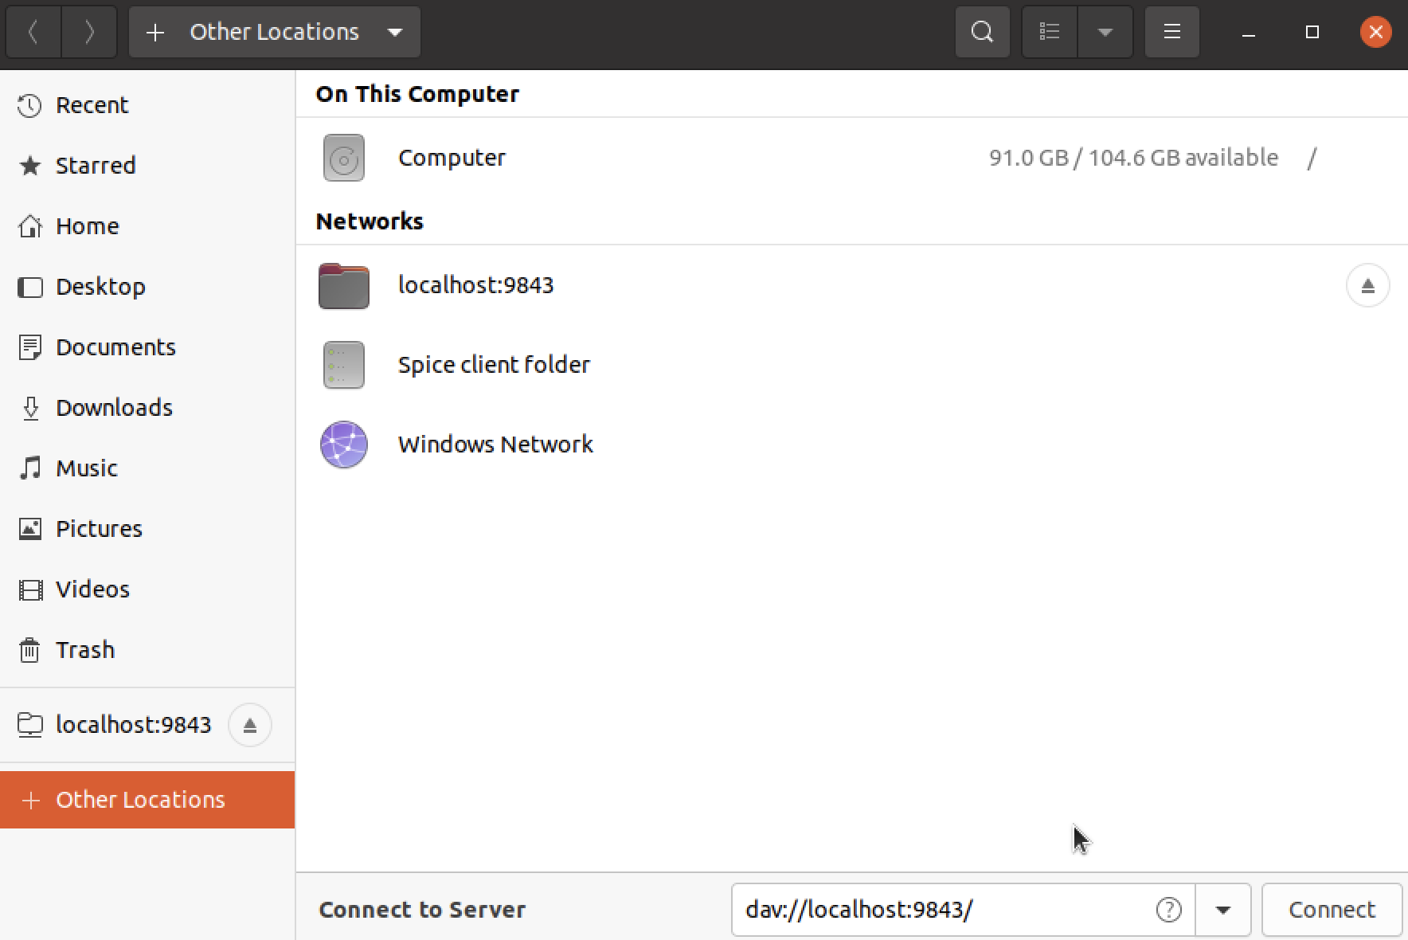Open recent servers dropdown arrow
The width and height of the screenshot is (1408, 940).
1223,910
